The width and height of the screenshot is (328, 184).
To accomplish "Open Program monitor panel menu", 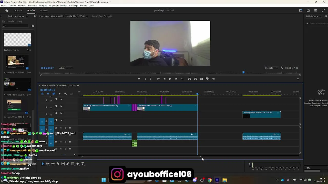I will click(x=87, y=16).
